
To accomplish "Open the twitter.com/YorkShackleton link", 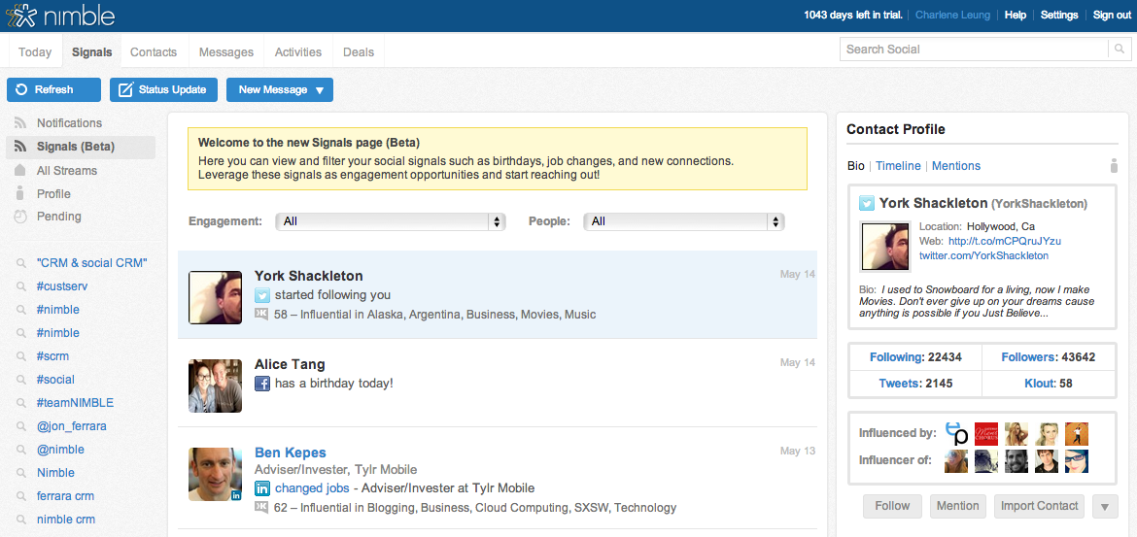I will pyautogui.click(x=983, y=255).
